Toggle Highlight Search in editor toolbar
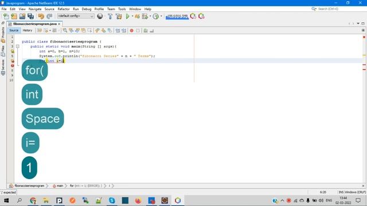The width and height of the screenshot is (367, 206). coord(83,30)
